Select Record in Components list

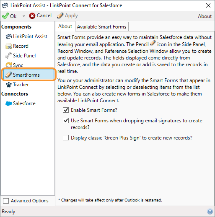point(21,46)
